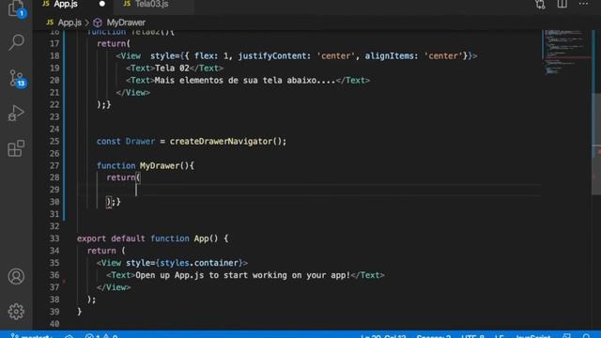Click the ');}' on line 22

(104, 104)
